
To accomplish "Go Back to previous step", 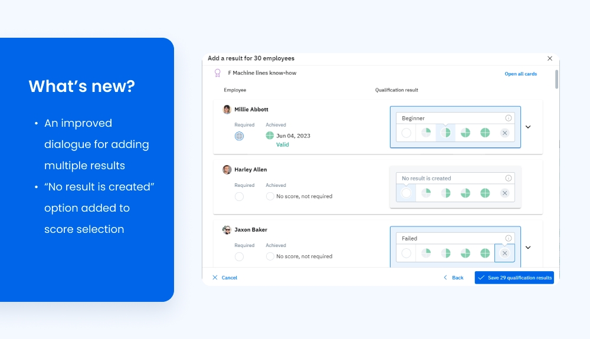I will tap(453, 278).
